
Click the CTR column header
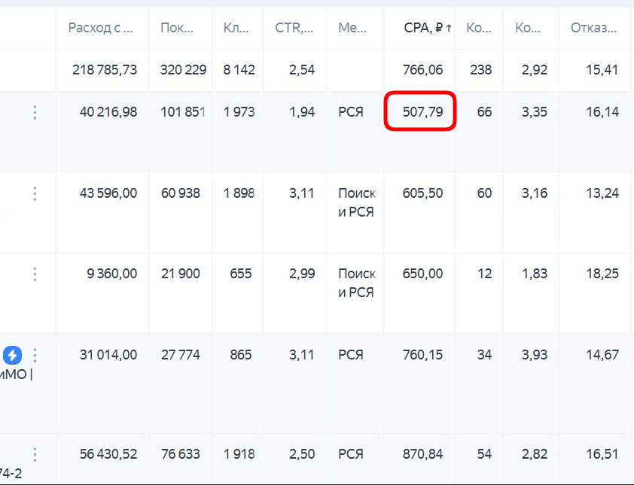point(294,29)
